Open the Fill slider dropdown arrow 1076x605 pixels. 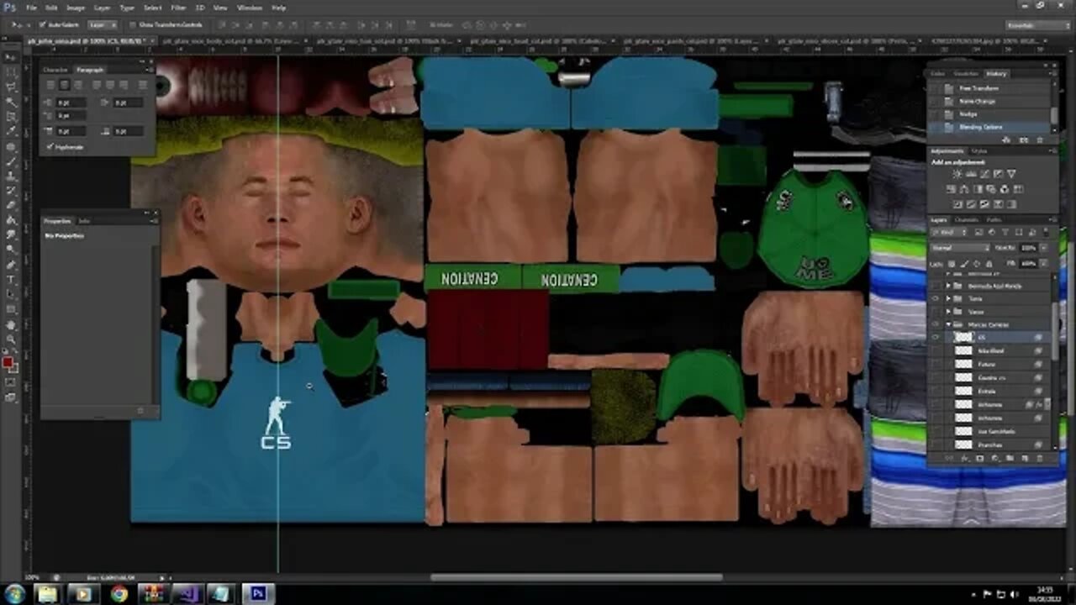[1045, 263]
